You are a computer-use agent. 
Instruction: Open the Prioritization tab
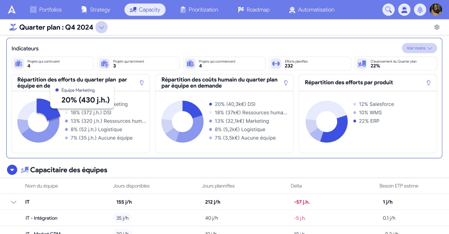[199, 10]
